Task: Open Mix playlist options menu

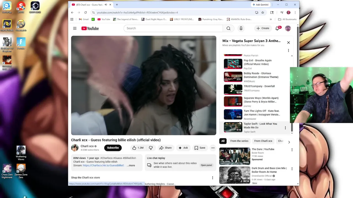Action: point(288,51)
